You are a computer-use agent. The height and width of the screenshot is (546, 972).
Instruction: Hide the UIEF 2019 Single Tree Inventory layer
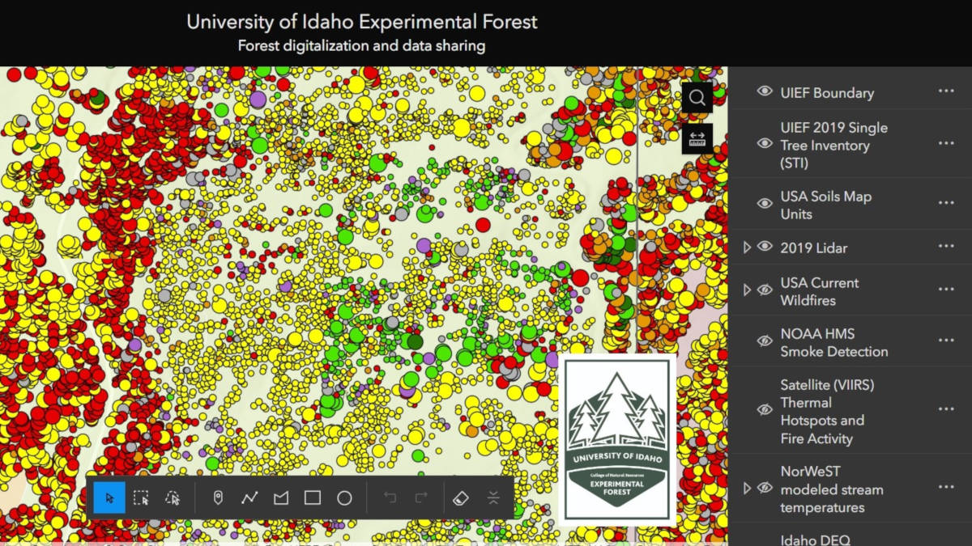[x=765, y=144]
